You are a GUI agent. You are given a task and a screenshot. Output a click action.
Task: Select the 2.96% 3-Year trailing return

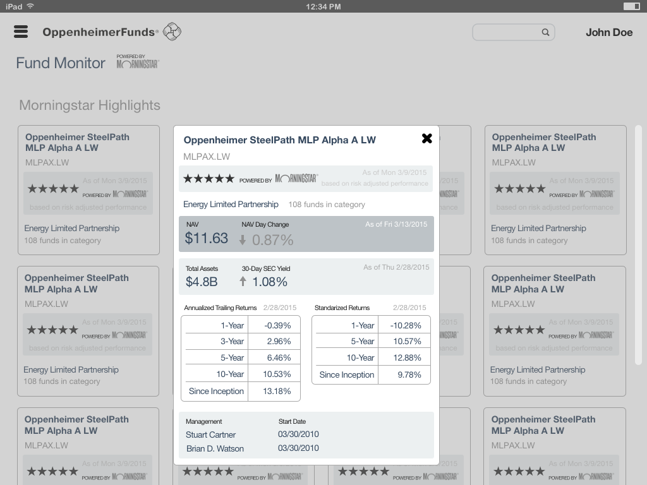[x=279, y=342]
